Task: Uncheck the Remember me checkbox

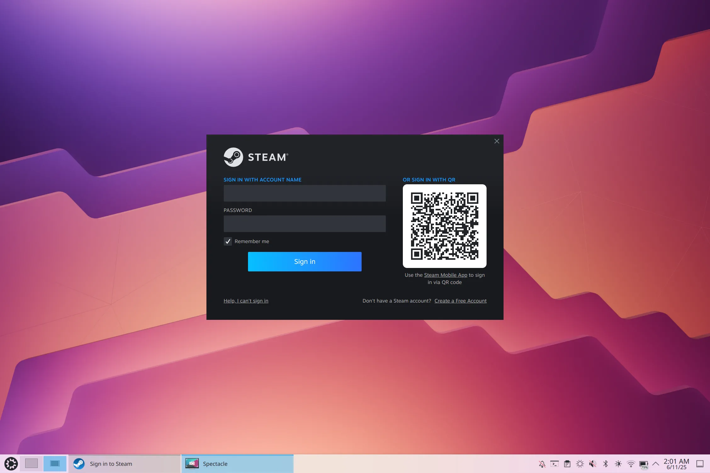Action: point(228,241)
